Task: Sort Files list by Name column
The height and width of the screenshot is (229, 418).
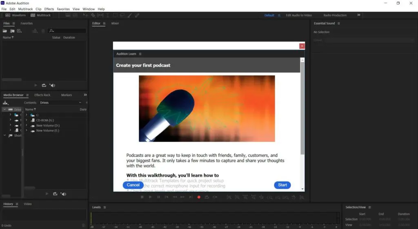Action: pos(8,38)
